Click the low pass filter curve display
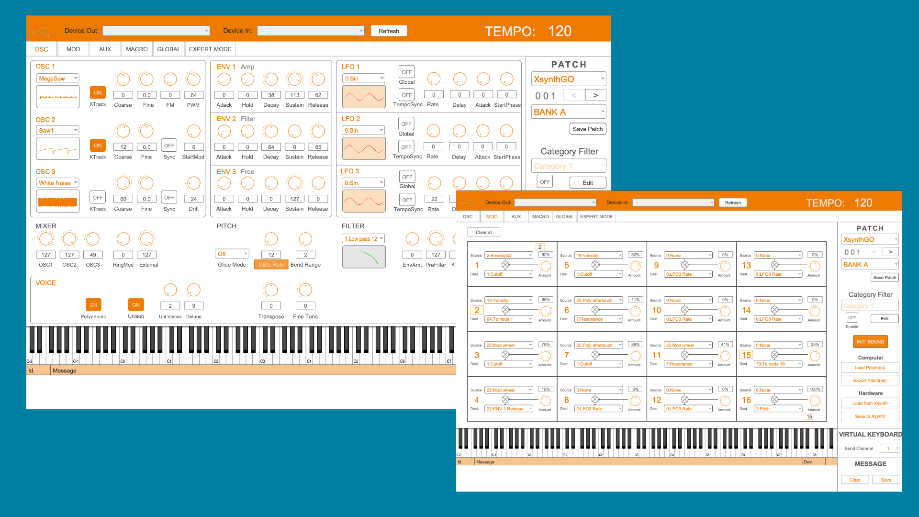Viewport: 919px width, 517px height. [x=364, y=257]
